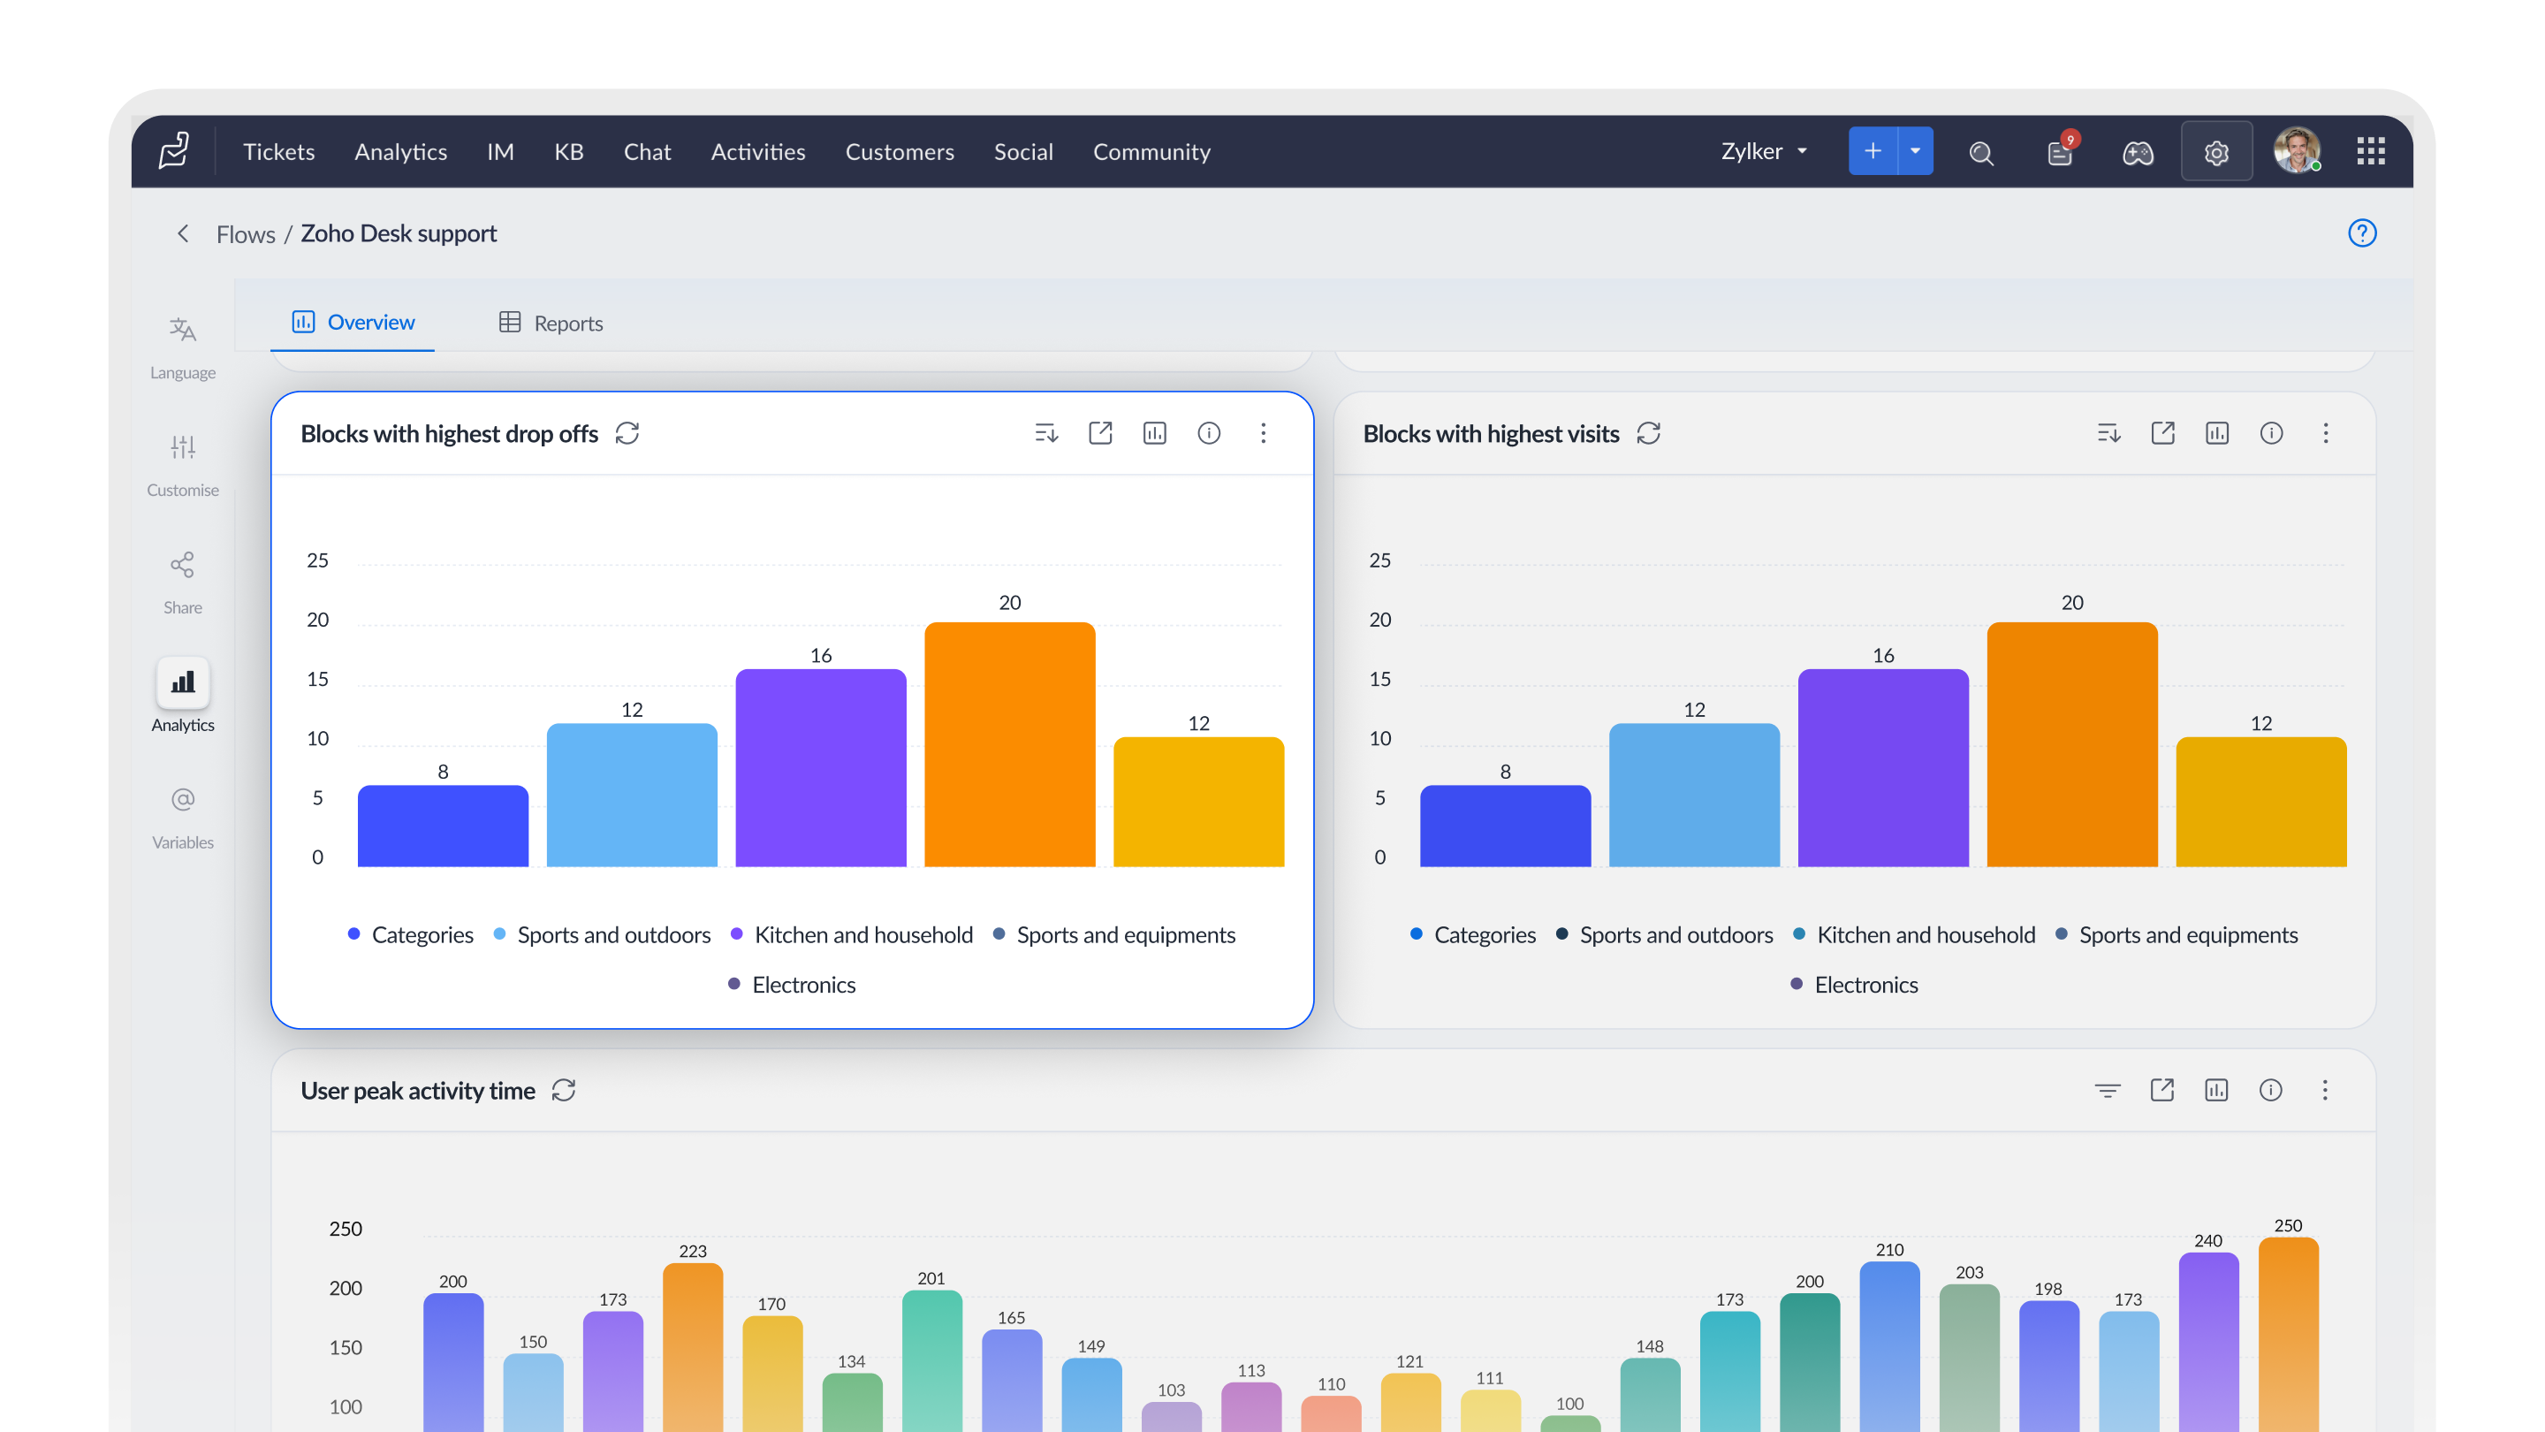Open Customise in the left sidebar
The image size is (2545, 1432).
[183, 464]
